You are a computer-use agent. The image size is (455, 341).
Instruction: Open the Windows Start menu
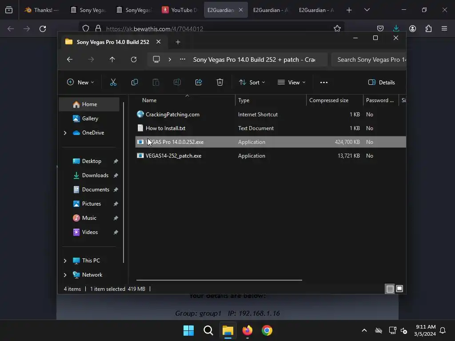click(188, 330)
